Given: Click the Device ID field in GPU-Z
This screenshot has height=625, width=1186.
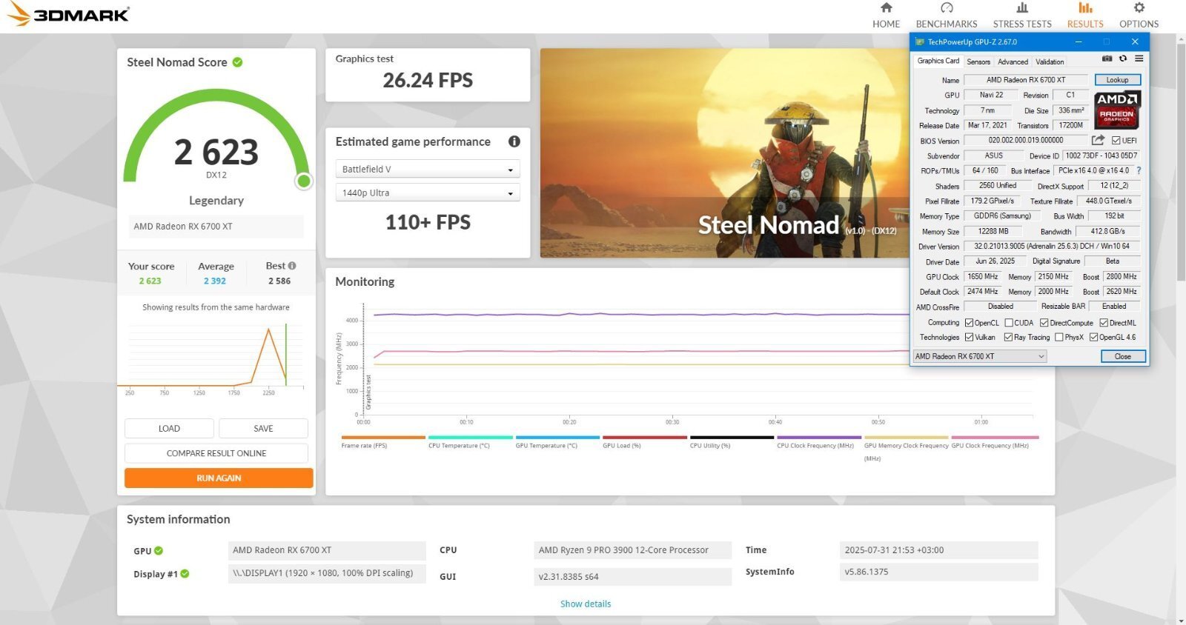Looking at the screenshot, I should click(x=1101, y=156).
